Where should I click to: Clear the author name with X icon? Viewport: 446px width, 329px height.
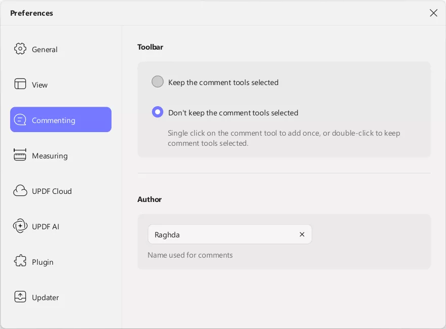[x=302, y=234]
